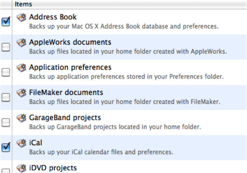Click the AppleWorks documents gear icon
This screenshot has width=247, height=173.
click(x=21, y=42)
